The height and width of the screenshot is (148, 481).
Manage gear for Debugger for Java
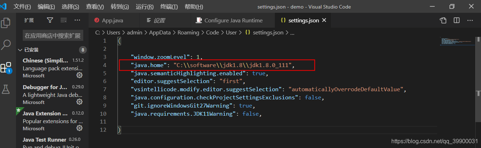[80, 102]
